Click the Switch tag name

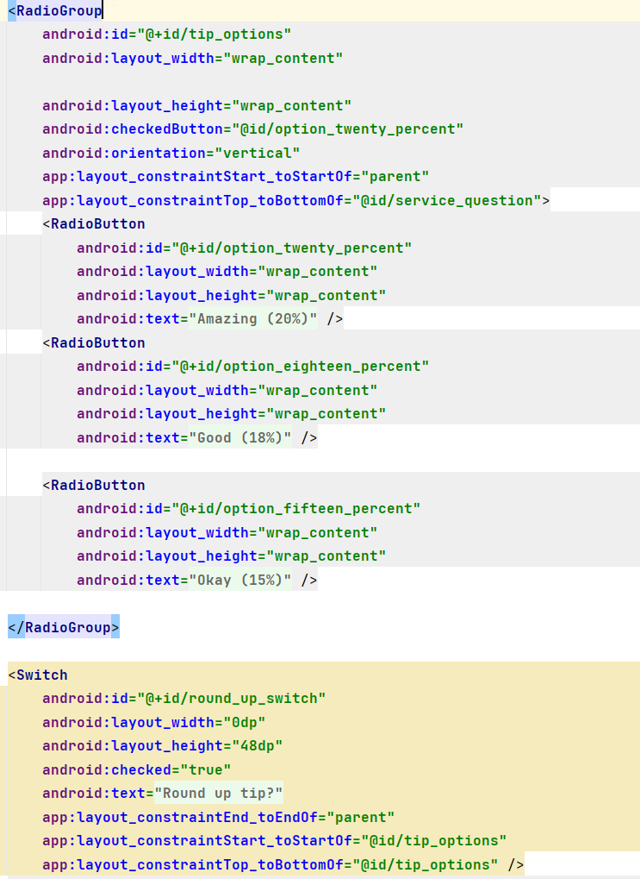click(x=41, y=675)
